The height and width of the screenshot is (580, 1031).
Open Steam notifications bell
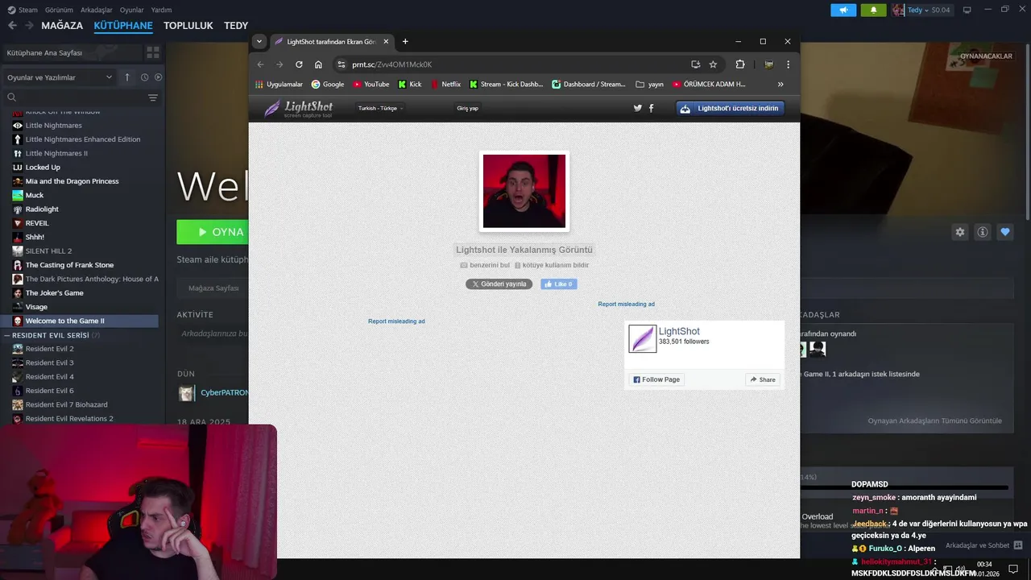pyautogui.click(x=873, y=10)
